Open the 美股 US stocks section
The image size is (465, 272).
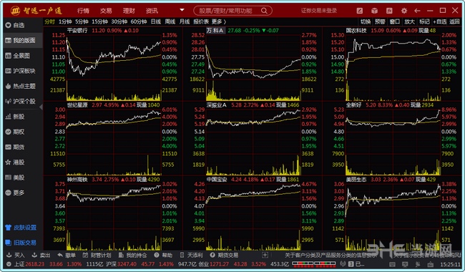(16, 178)
